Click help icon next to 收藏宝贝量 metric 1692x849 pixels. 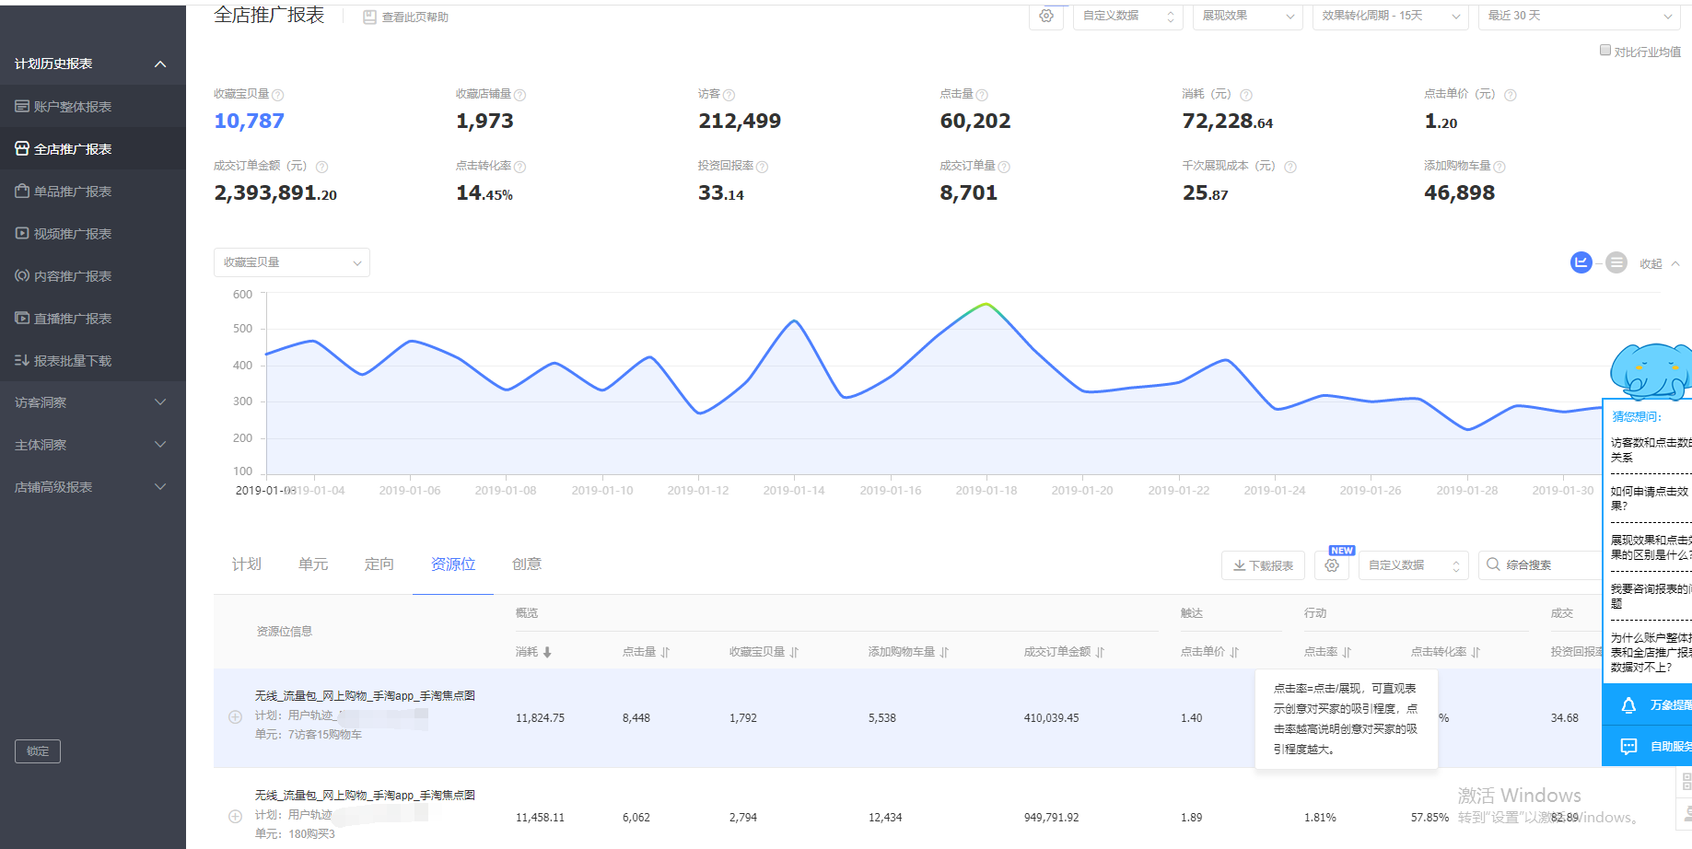tap(278, 95)
